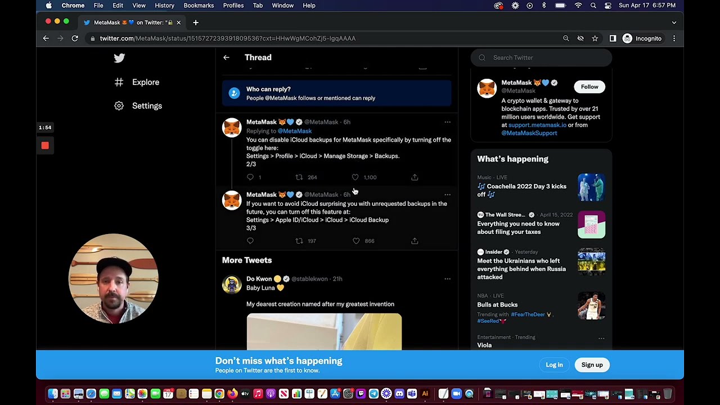
Task: Expand Chrome's tab search chevron
Action: tap(674, 22)
